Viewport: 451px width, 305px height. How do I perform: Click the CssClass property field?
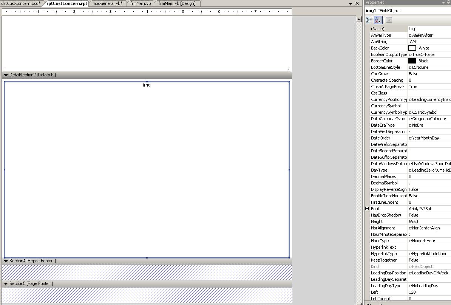(429, 93)
